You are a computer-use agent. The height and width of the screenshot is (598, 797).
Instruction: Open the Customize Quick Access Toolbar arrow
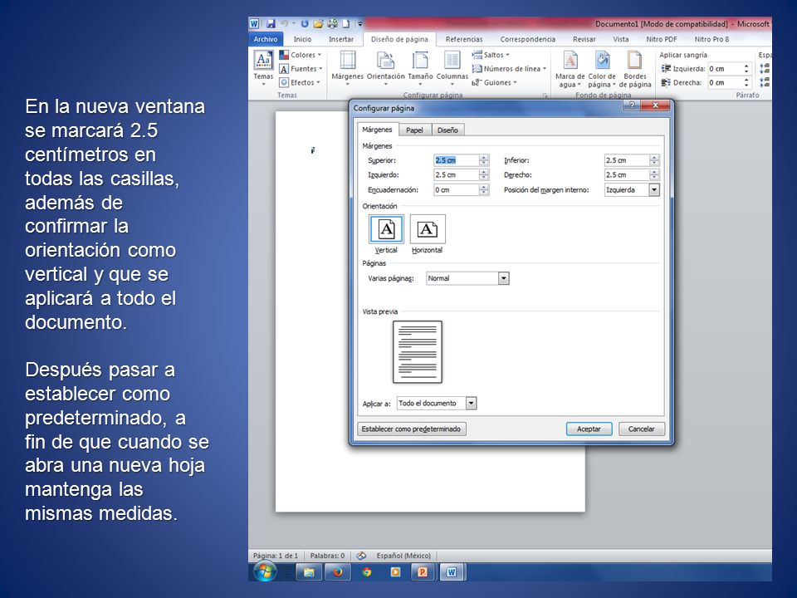tap(359, 24)
